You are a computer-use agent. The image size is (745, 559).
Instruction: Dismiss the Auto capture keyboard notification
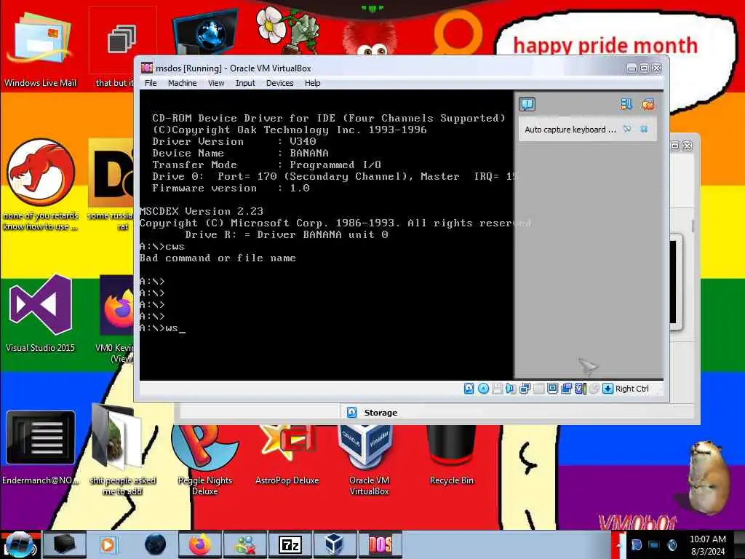pos(644,129)
